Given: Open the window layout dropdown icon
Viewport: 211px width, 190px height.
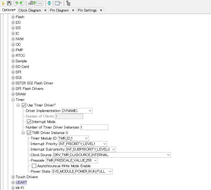Looking at the screenshot, I should 58,3.
